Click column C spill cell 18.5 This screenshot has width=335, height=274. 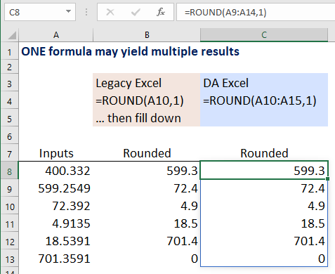pyautogui.click(x=264, y=223)
